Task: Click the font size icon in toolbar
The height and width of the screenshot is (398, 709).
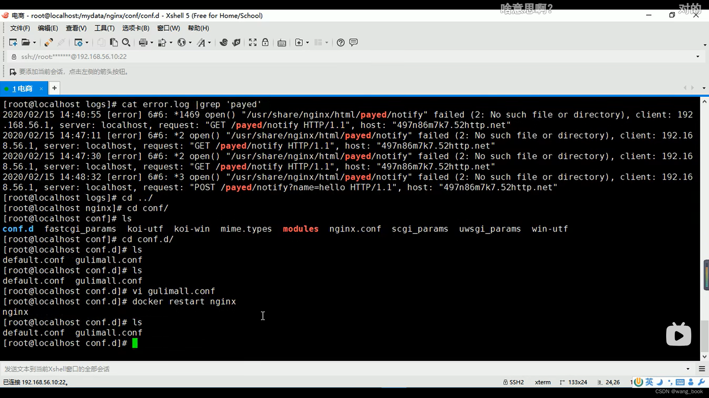Action: point(203,43)
